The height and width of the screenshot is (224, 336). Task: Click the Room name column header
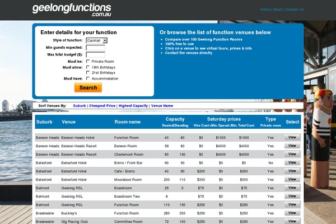coord(128,122)
